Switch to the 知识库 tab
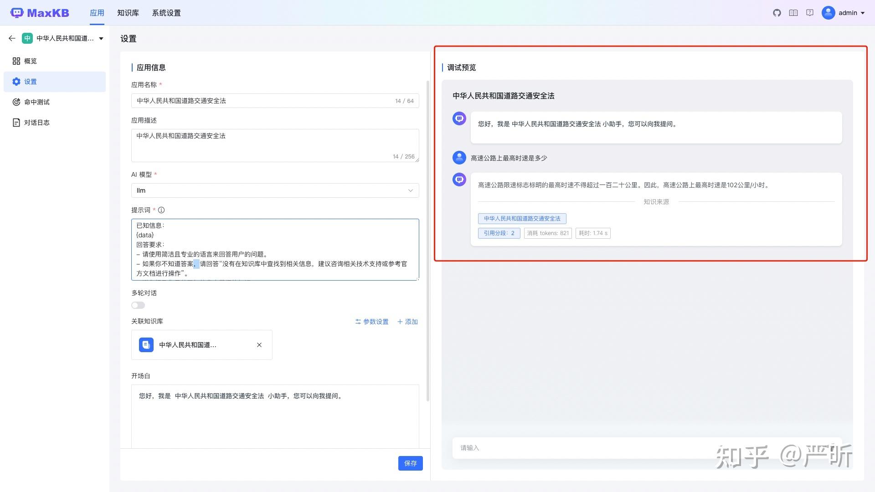Screen dimensions: 875x492 pos(128,13)
